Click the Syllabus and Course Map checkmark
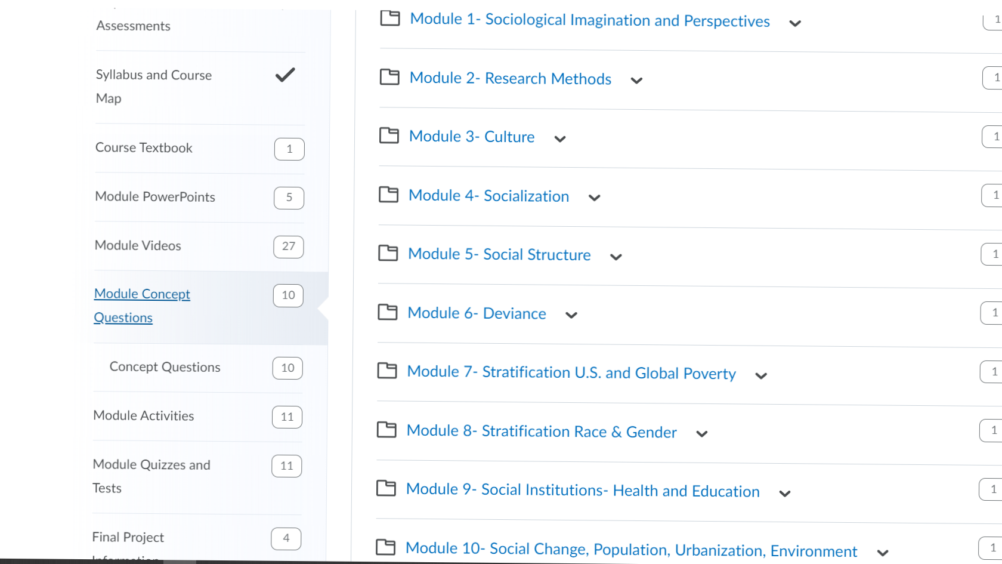The image size is (1002, 564). pyautogui.click(x=285, y=75)
